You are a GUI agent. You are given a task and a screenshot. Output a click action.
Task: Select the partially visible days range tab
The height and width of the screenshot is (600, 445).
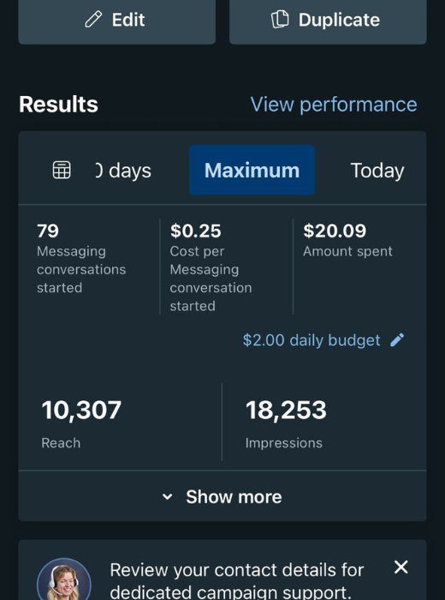(x=123, y=171)
